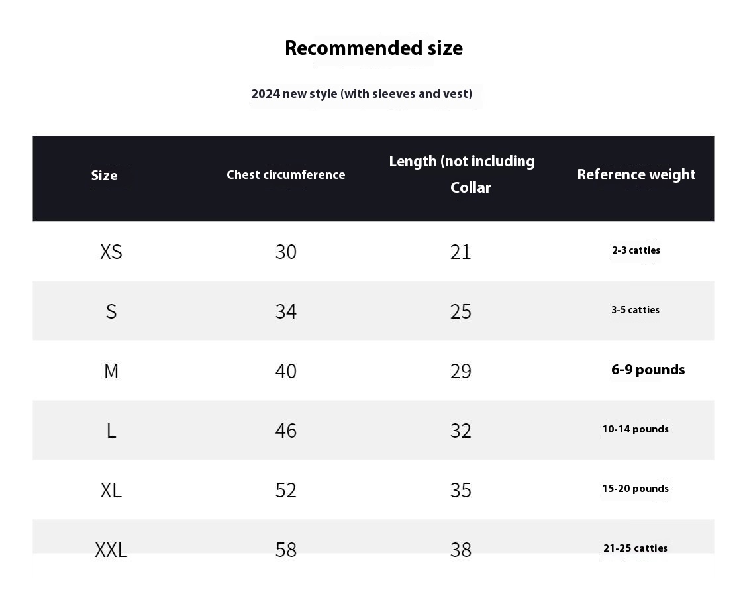Click the 15-20 pounds weight cell
The height and width of the screenshot is (610, 745).
click(x=636, y=489)
